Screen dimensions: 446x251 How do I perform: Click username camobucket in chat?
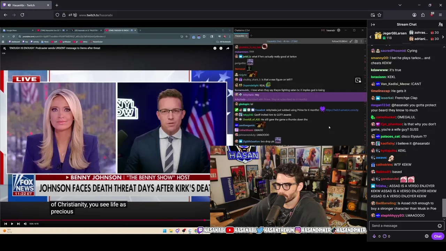[386, 117]
